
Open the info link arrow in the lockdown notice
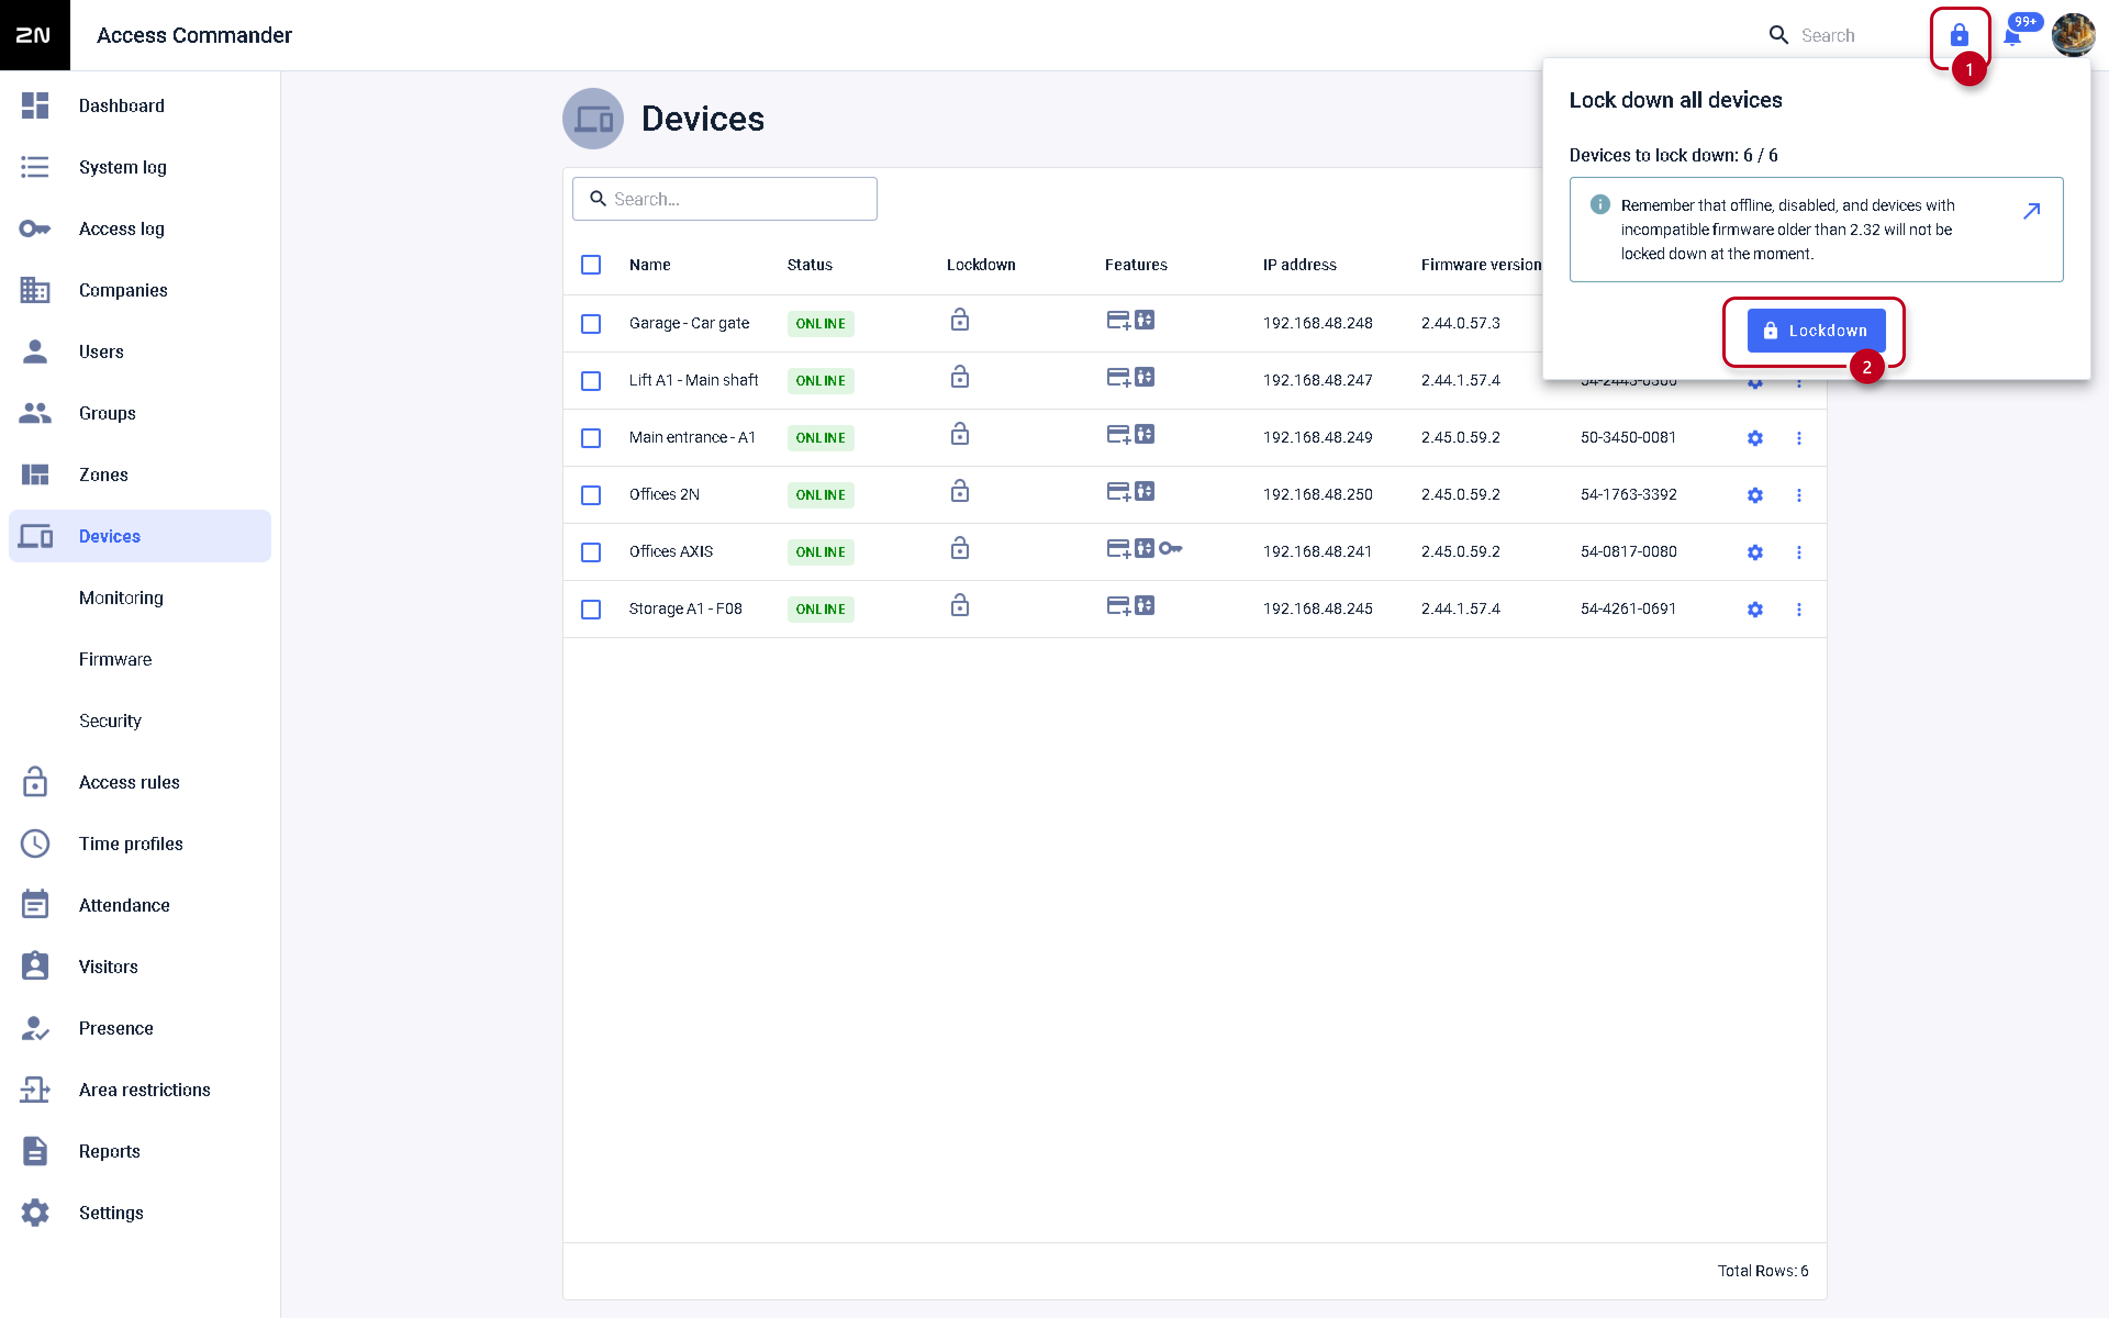coord(2032,211)
